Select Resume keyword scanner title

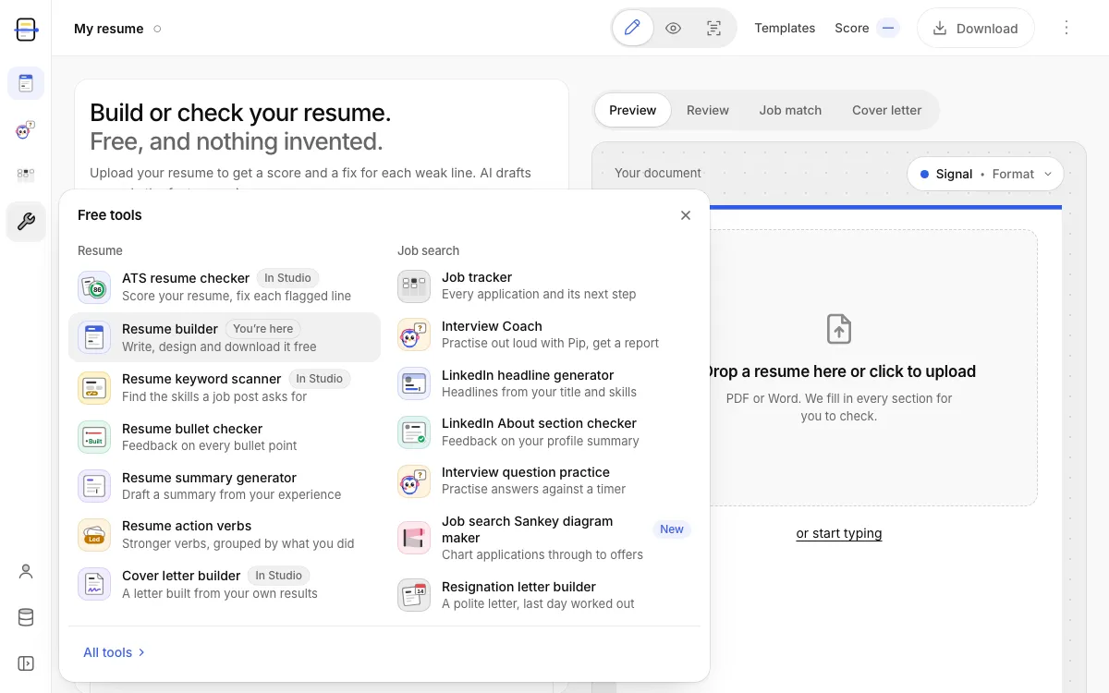pyautogui.click(x=201, y=379)
